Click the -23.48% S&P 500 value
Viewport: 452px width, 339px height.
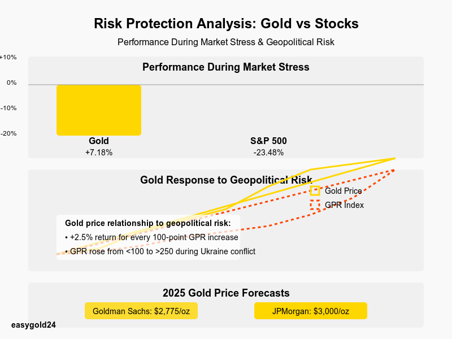[x=269, y=153]
